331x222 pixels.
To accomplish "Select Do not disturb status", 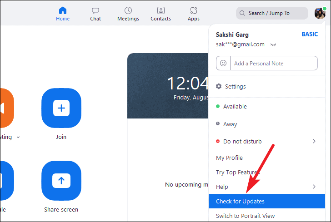I will click(267, 141).
